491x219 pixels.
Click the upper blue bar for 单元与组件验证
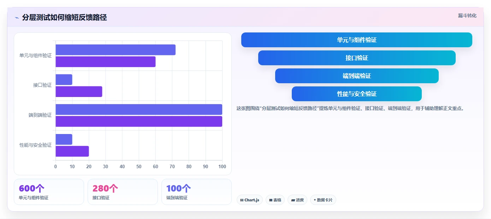click(116, 50)
